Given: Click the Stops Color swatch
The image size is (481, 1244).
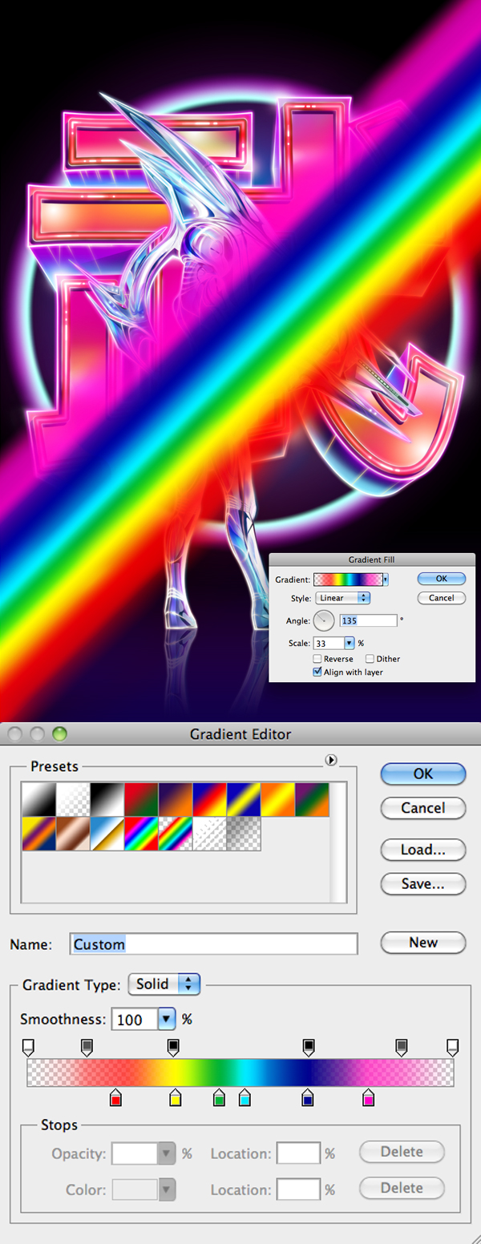Looking at the screenshot, I should click(135, 1189).
